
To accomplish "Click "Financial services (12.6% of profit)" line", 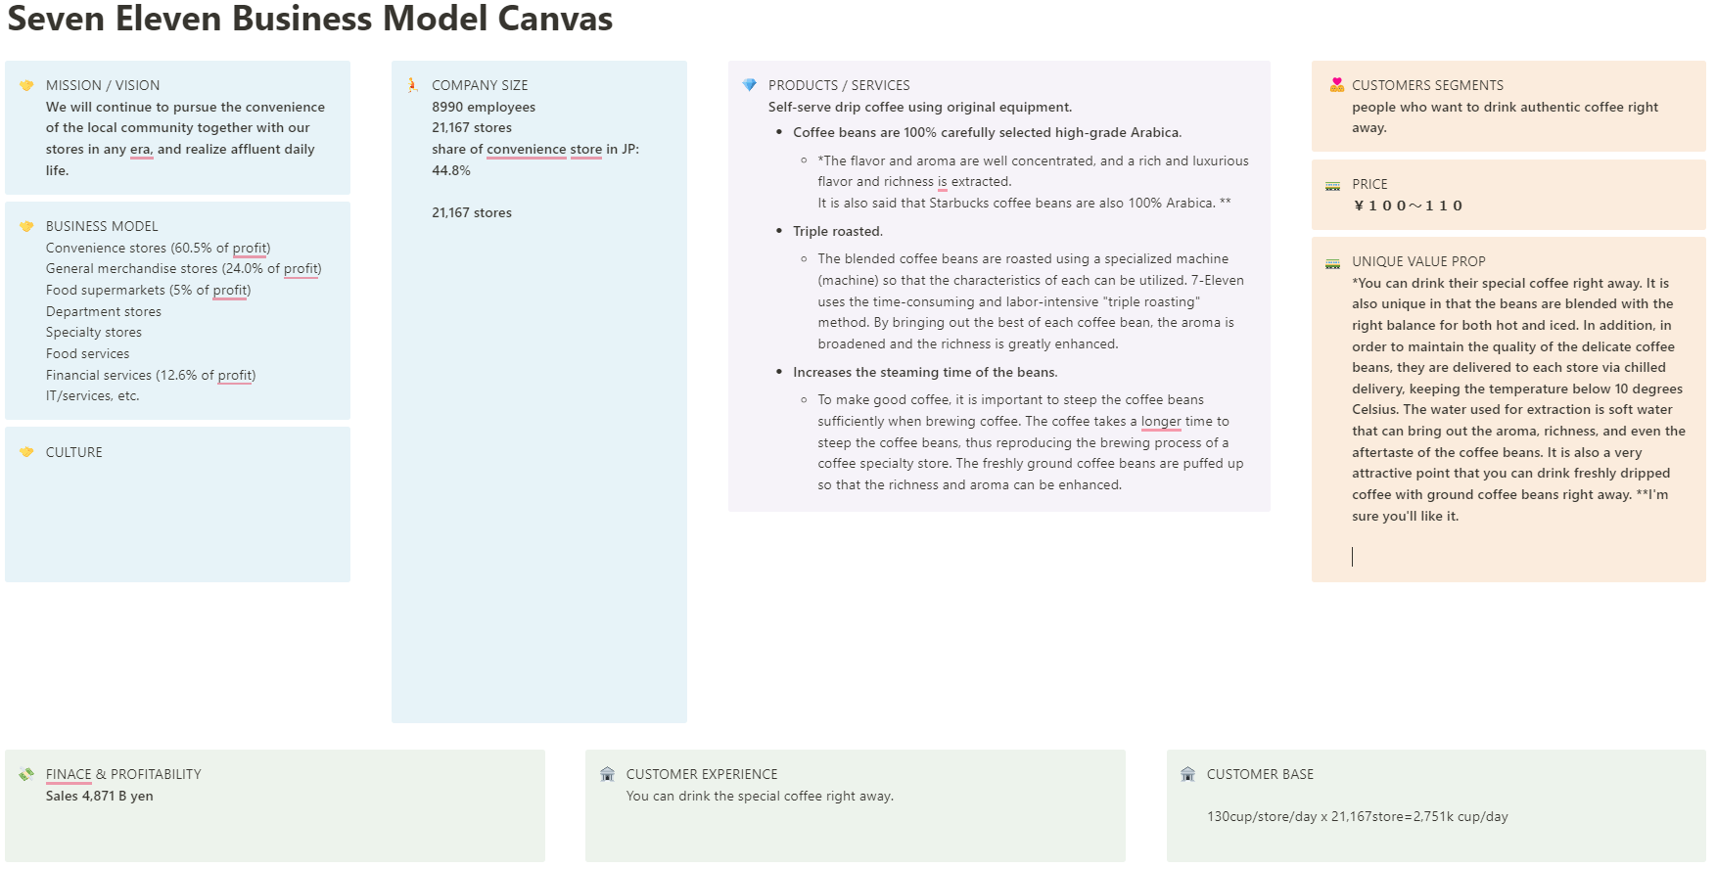I will (151, 375).
